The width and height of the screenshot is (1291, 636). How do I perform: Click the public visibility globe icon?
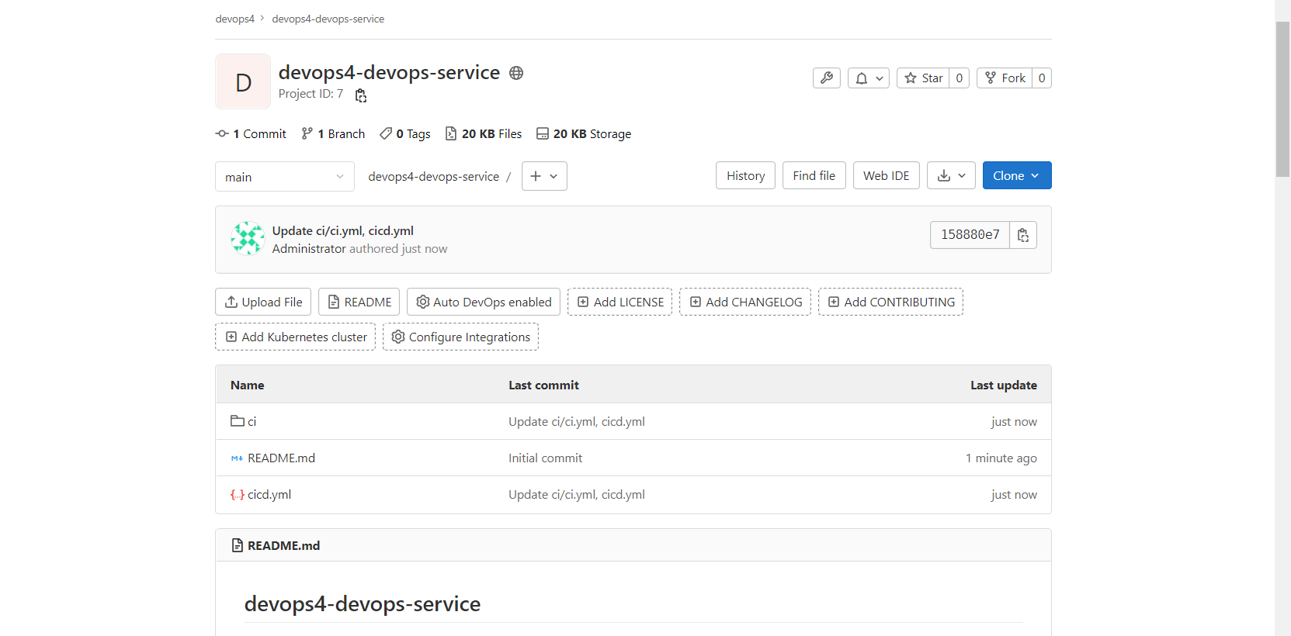click(x=516, y=73)
